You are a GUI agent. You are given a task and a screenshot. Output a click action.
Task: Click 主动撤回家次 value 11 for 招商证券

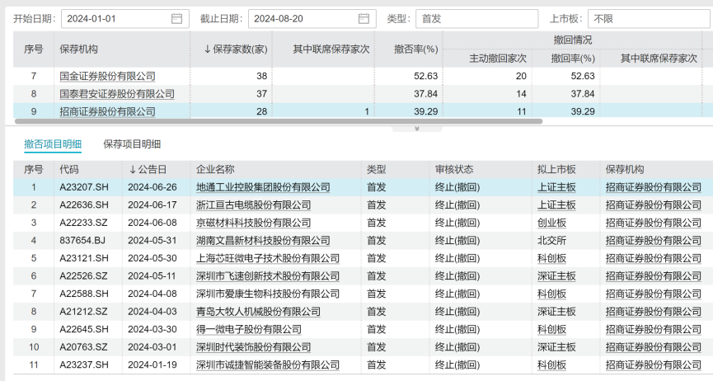click(521, 111)
